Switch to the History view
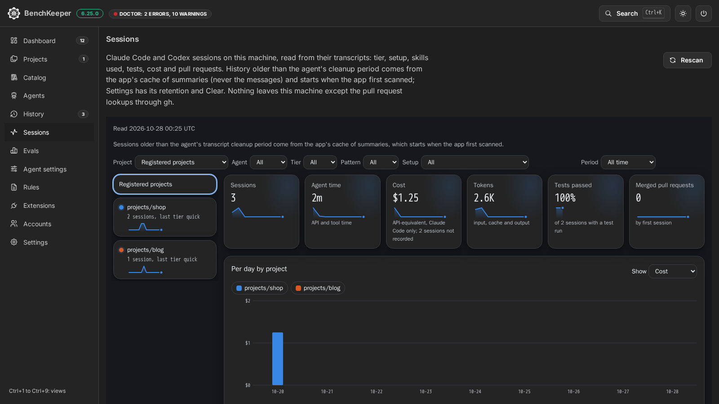 click(49, 114)
